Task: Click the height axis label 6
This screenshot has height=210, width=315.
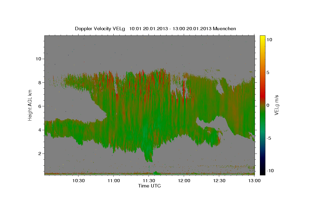Action: [x=39, y=106]
